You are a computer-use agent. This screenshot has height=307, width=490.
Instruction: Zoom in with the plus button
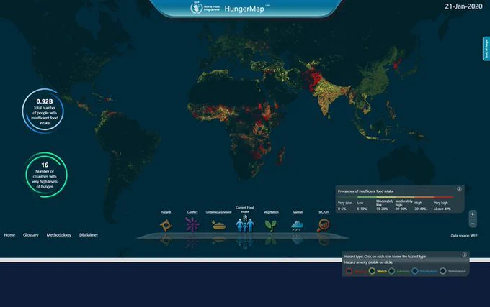pyautogui.click(x=473, y=214)
